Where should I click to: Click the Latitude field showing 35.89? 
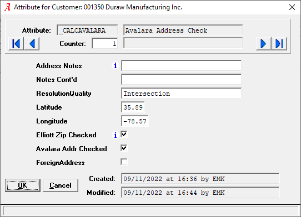(133, 107)
